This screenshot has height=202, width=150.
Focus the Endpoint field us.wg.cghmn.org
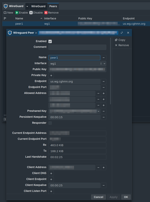(74, 81)
